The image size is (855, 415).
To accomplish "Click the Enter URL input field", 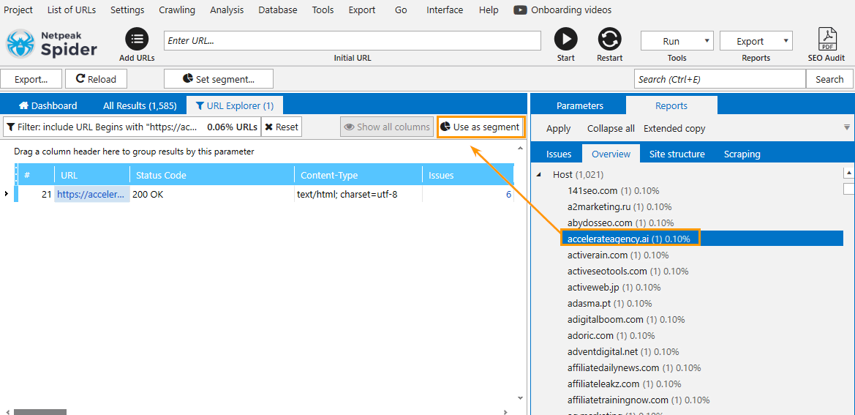I will click(x=353, y=41).
